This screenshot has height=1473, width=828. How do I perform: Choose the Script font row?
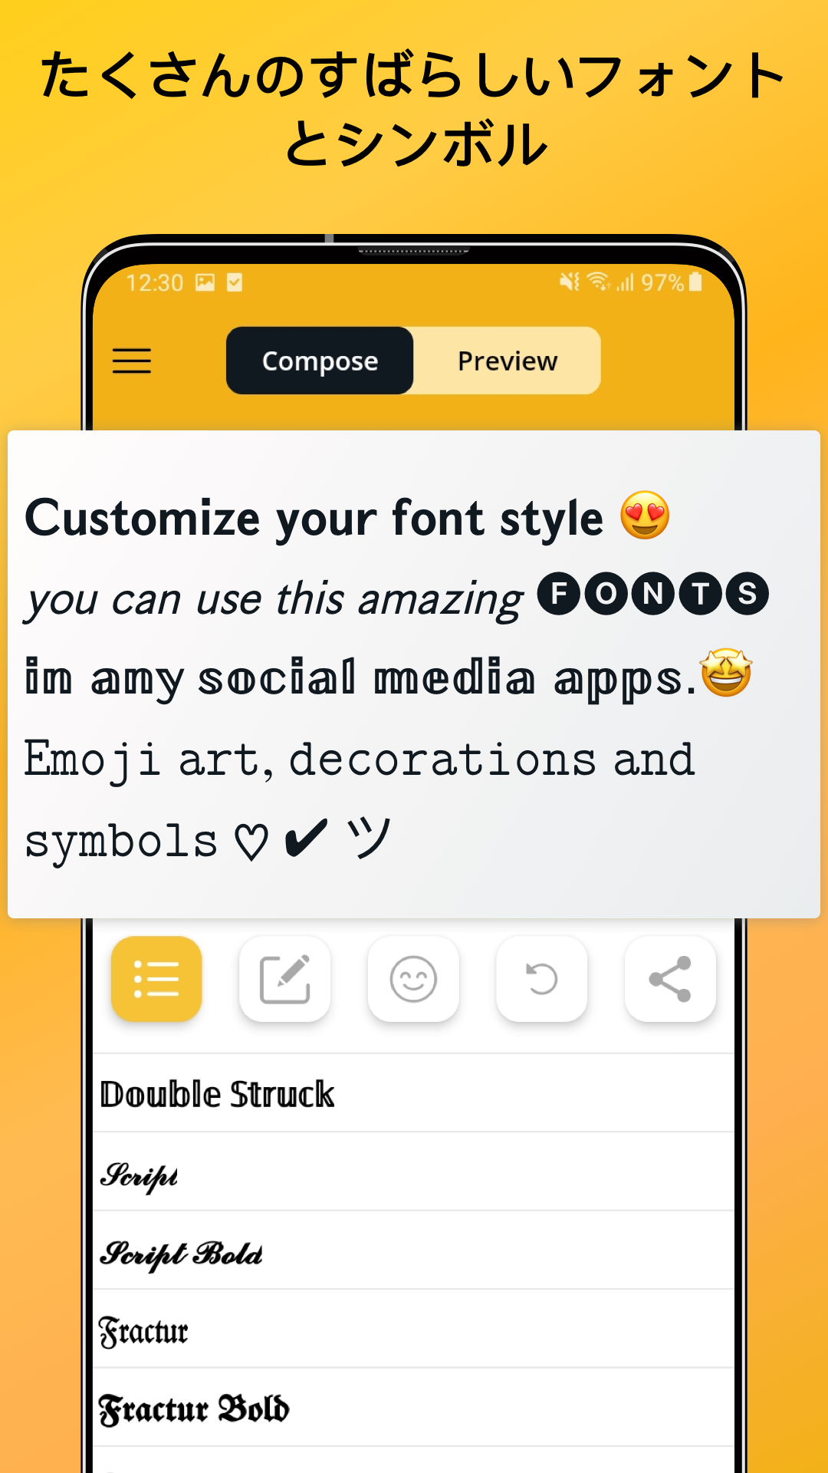coord(414,1172)
